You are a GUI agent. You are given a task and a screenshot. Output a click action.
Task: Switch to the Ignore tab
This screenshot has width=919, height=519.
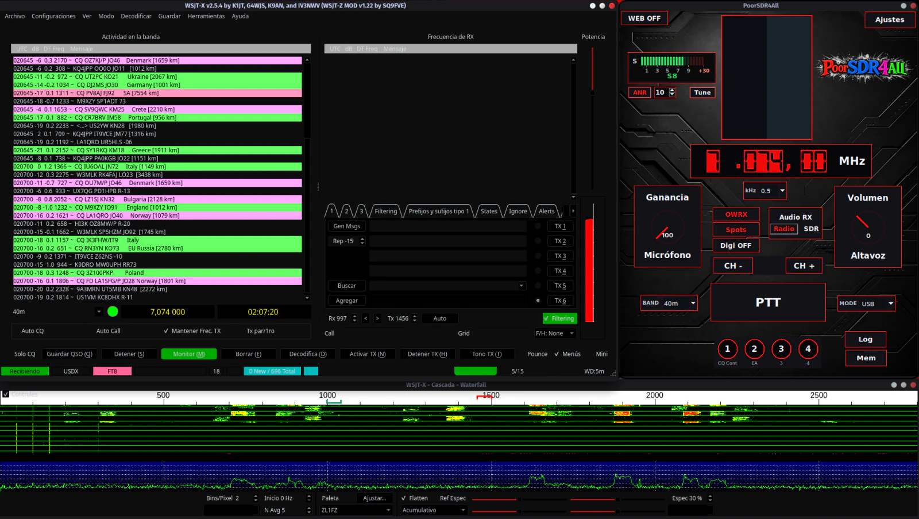tap(518, 211)
